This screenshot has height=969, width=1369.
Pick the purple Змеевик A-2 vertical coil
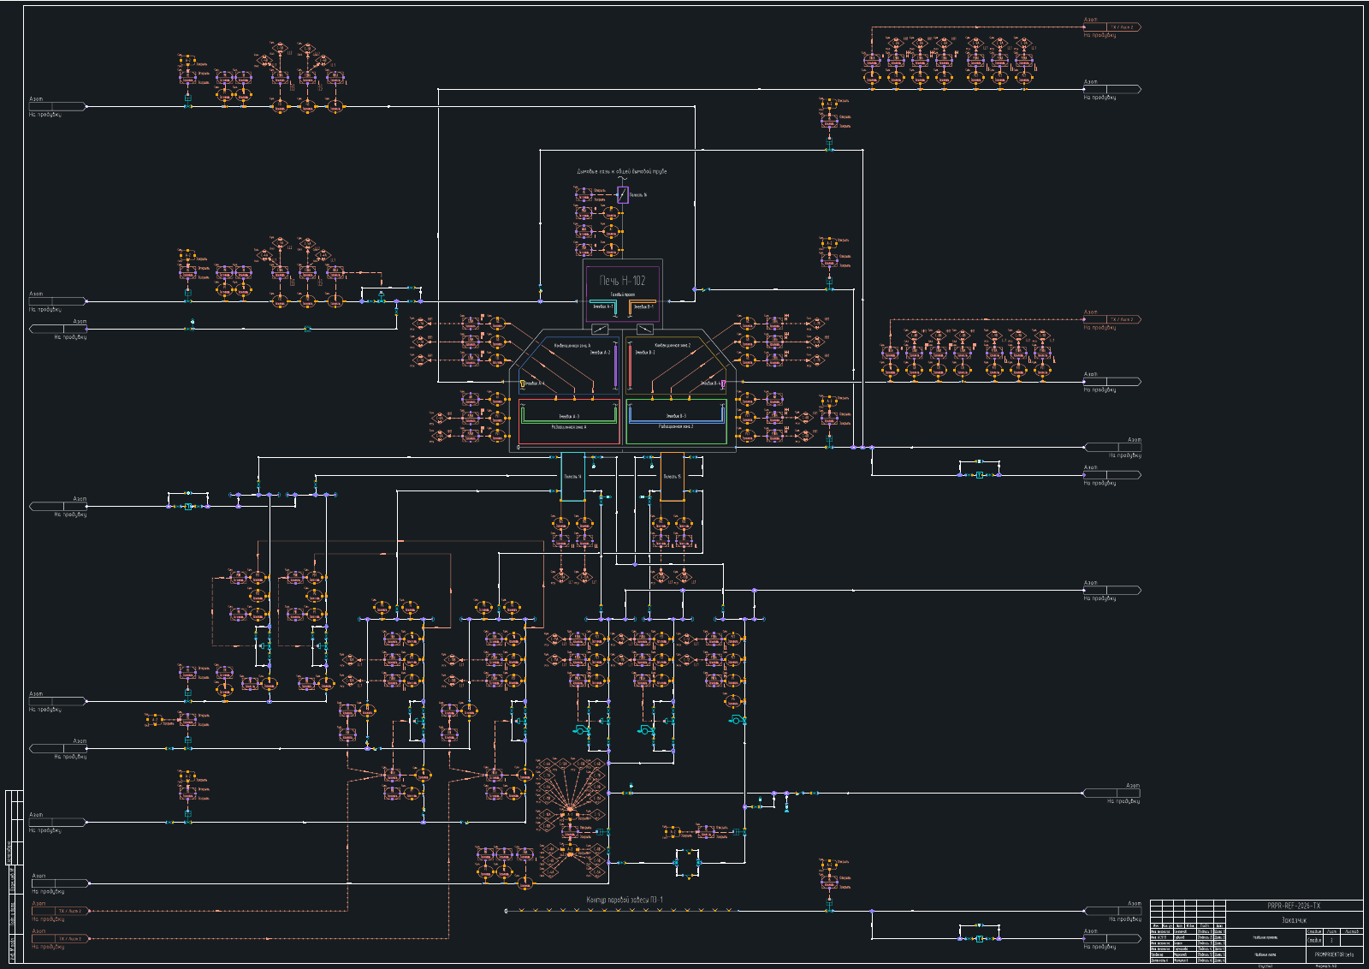tap(615, 366)
